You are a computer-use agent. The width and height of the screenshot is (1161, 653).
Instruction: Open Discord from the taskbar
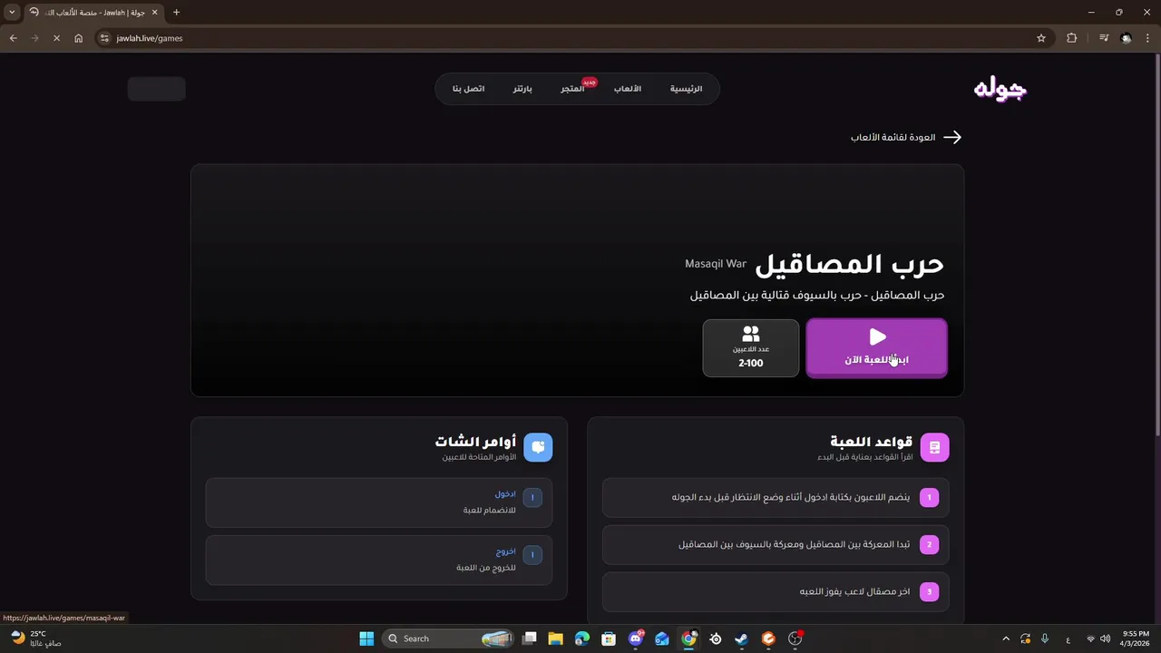[x=636, y=638]
